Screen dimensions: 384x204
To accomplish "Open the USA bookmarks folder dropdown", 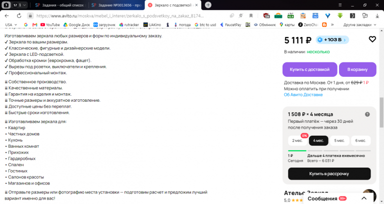I will (11, 24).
